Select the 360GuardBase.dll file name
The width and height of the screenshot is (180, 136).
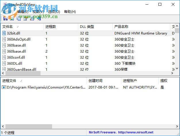point(22,69)
